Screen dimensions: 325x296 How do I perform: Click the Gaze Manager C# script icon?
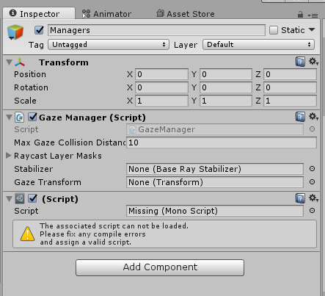20,118
